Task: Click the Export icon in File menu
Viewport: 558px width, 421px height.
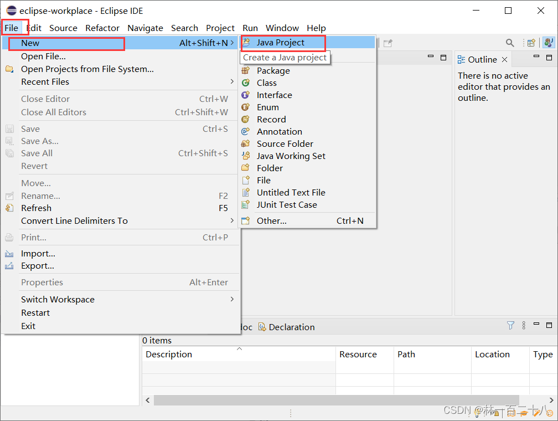Action: tap(9, 266)
